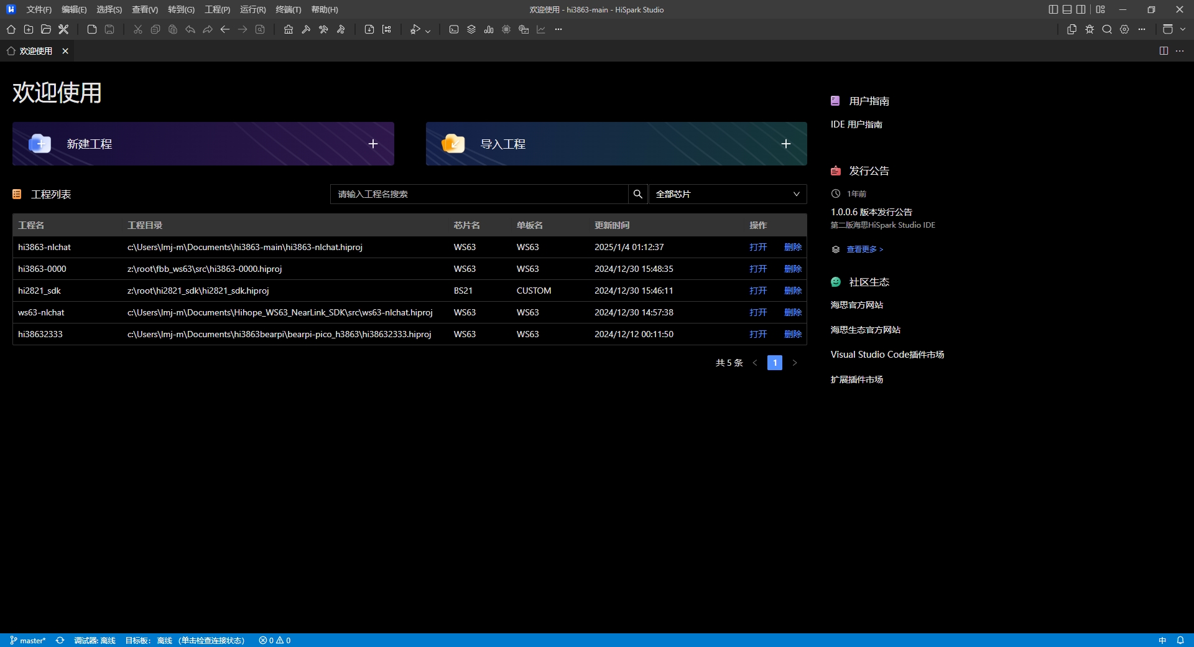This screenshot has width=1194, height=647.
Task: Click 打开 for hi38632333 project
Action: [x=758, y=334]
